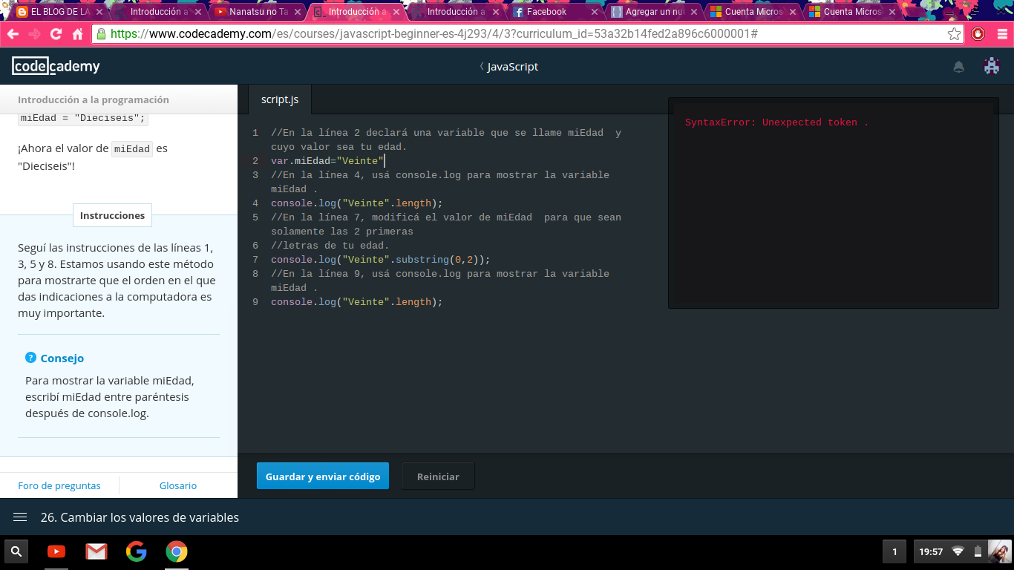Reload the page with the refresh icon
1014x570 pixels.
click(x=56, y=34)
